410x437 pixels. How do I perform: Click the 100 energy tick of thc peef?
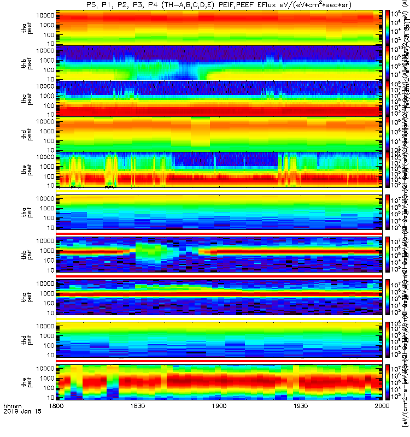49,105
